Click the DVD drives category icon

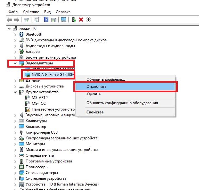coord(21,40)
